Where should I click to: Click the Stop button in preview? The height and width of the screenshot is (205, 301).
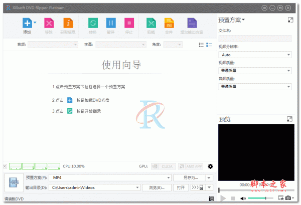233,198
